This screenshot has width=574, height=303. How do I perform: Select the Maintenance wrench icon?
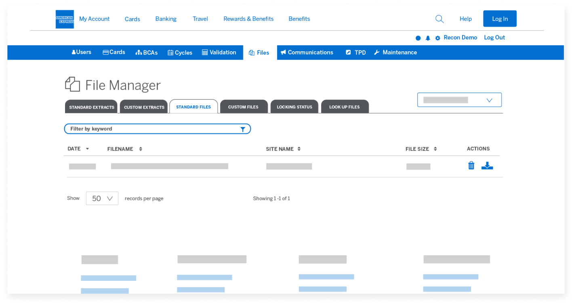point(376,52)
